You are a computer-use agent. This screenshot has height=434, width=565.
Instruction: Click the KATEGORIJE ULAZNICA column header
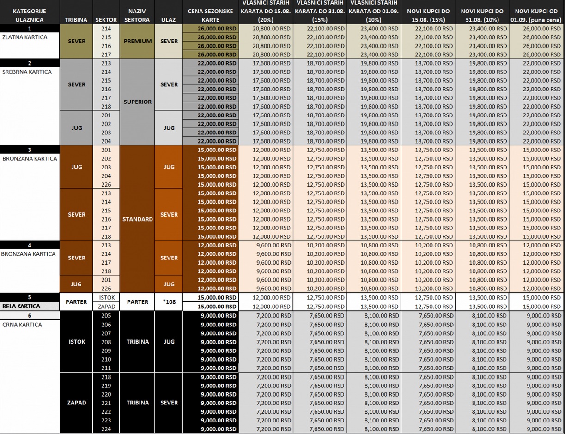(29, 15)
